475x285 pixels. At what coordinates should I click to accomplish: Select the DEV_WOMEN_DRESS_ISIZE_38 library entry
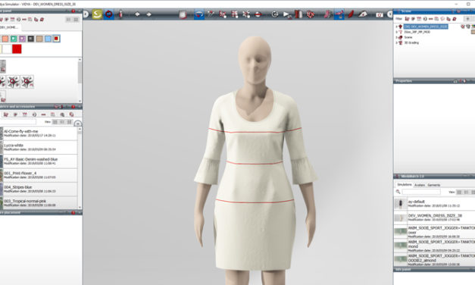pos(435,218)
